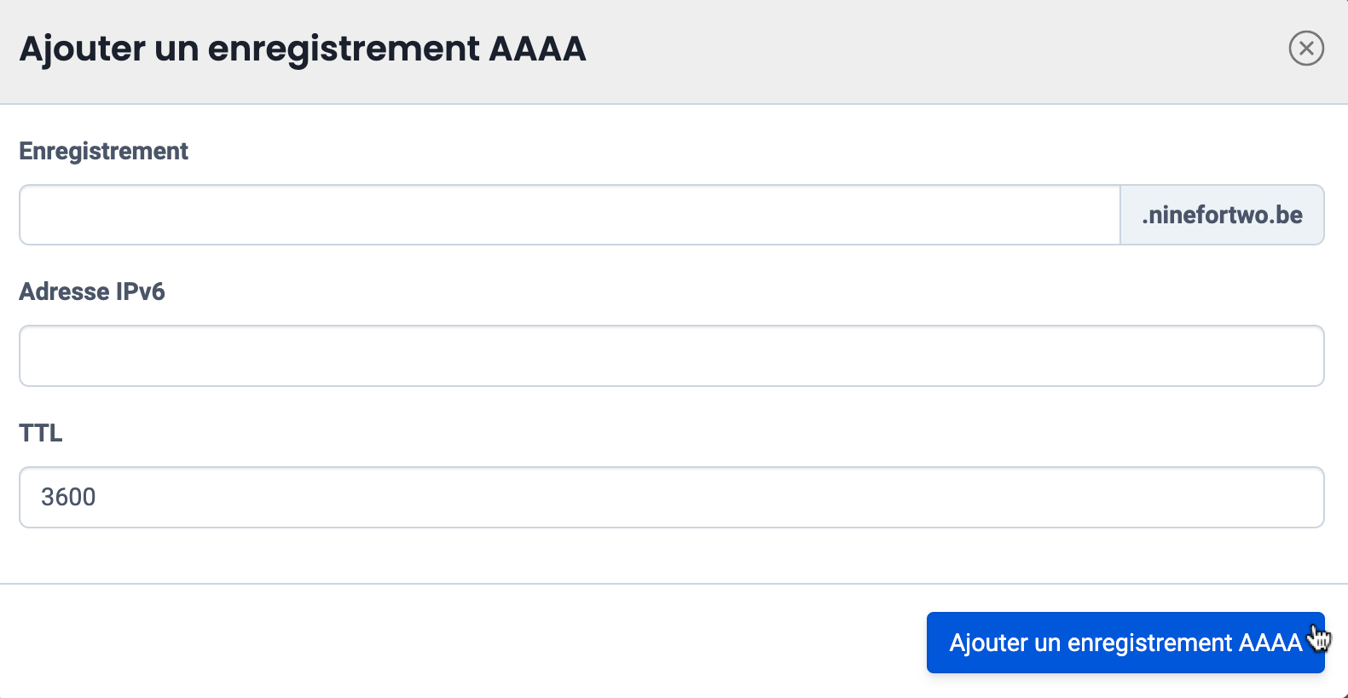Close the AAAA record dialog
Viewport: 1348px width, 698px height.
point(1305,49)
